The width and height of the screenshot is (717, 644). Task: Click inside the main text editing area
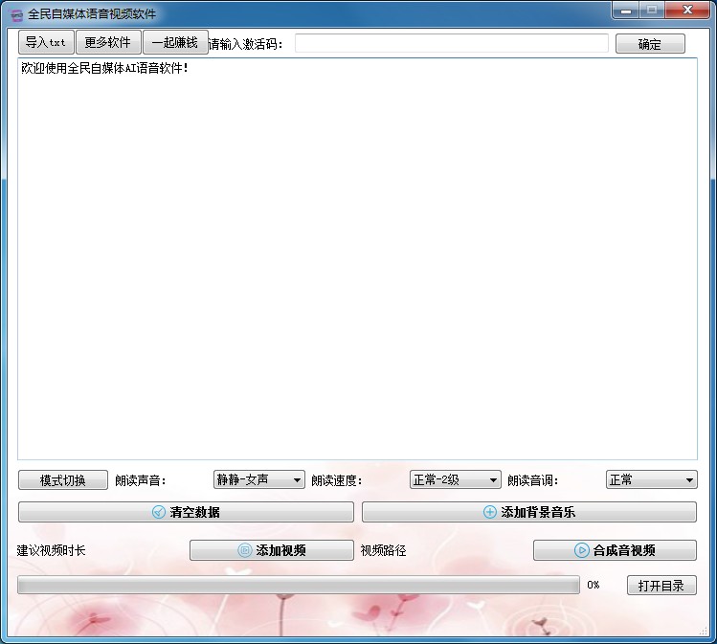pos(357,258)
